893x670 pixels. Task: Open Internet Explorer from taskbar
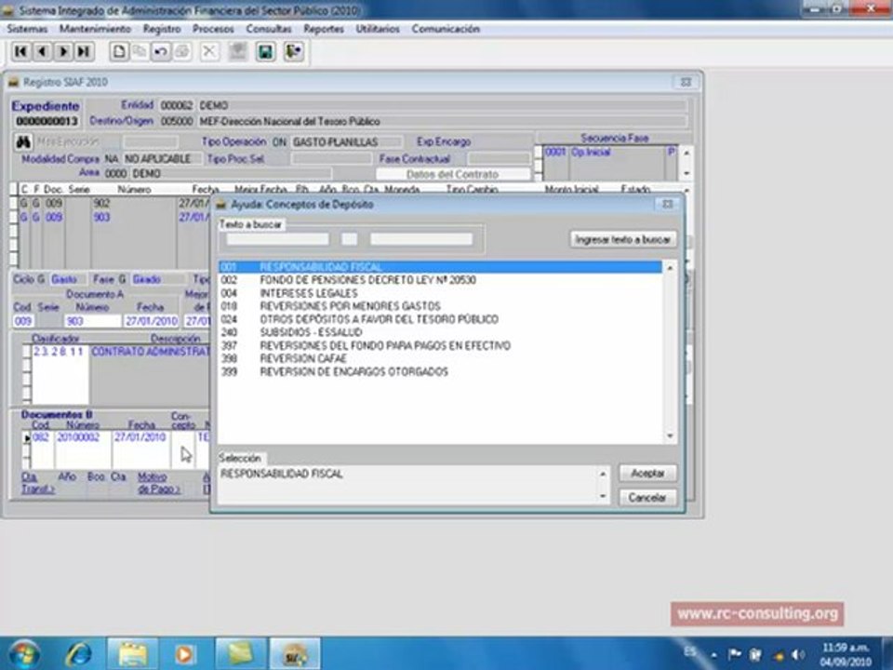point(78,653)
